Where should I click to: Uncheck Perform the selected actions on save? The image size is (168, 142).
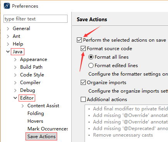[x=79, y=40]
